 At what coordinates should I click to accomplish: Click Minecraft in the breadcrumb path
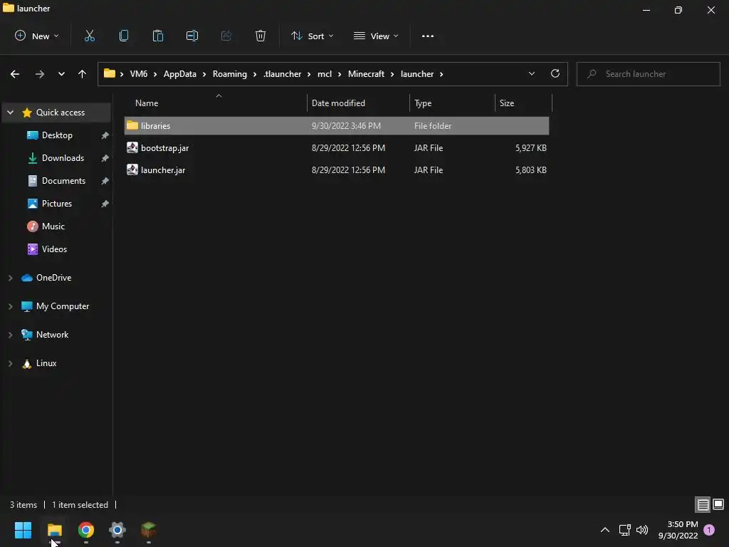(x=366, y=74)
